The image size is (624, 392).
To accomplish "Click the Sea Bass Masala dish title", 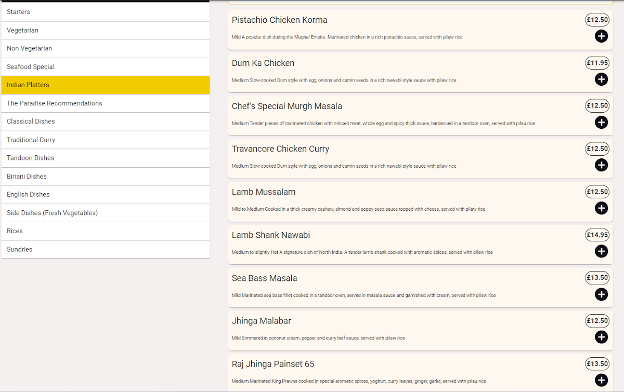I will pos(264,278).
